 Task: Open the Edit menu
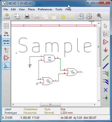tap(13, 9)
